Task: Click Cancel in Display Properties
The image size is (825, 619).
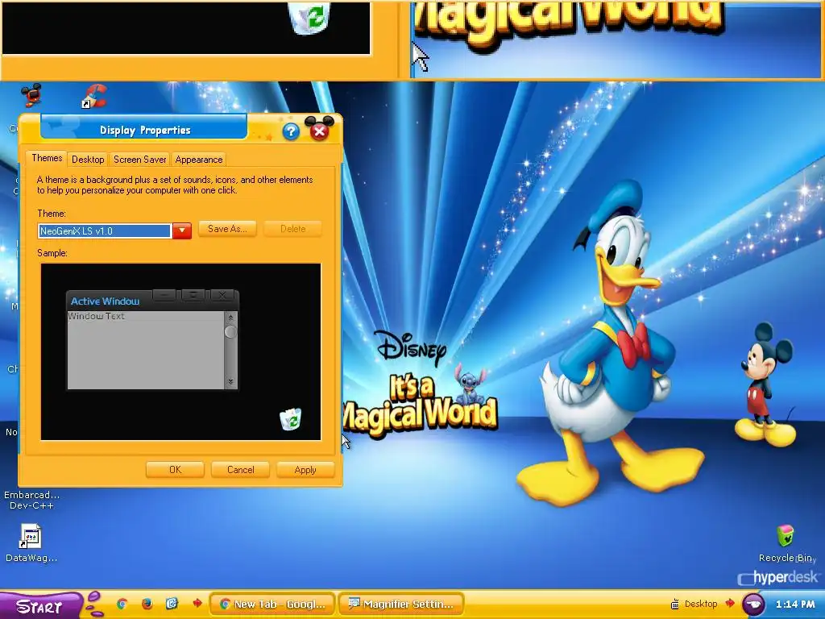Action: [240, 470]
